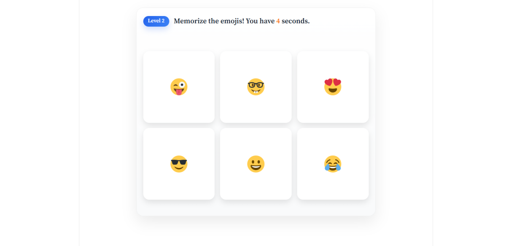Click the red hearts on heart-eyes emoji
Image resolution: width=506 pixels, height=246 pixels.
click(333, 82)
